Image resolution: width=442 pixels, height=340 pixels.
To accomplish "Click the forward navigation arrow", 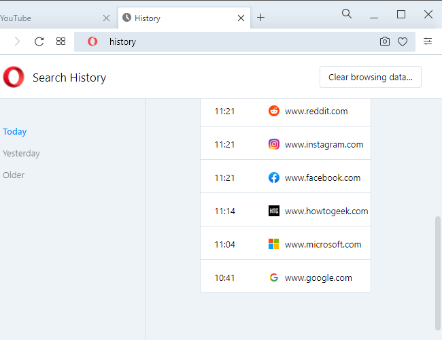I will [x=18, y=41].
